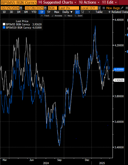Click the Jun x-axis label
This screenshot has width=128, height=165.
pyautogui.click(x=31, y=160)
